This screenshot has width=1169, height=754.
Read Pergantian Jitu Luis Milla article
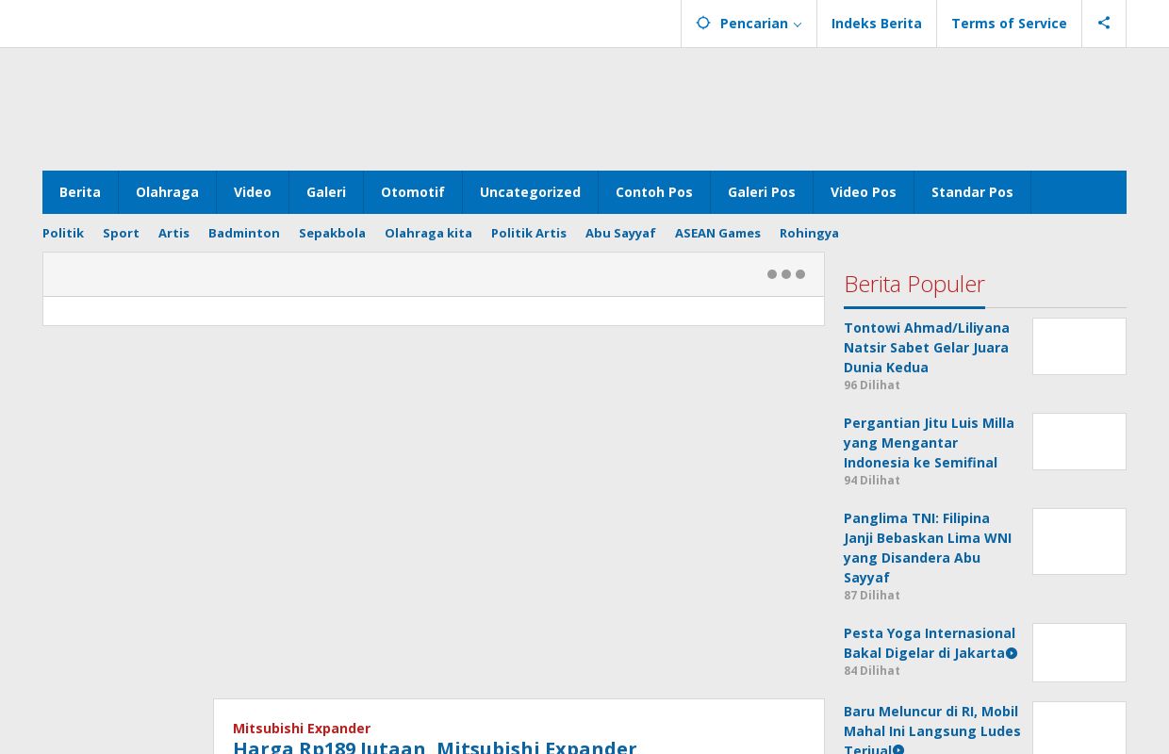(929, 442)
